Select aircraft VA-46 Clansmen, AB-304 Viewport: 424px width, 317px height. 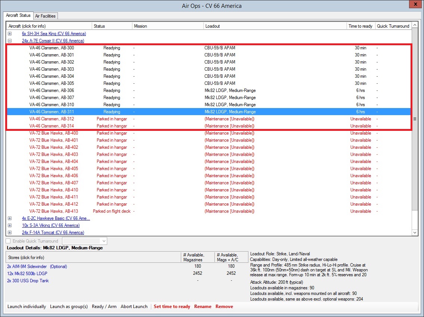pos(208,76)
